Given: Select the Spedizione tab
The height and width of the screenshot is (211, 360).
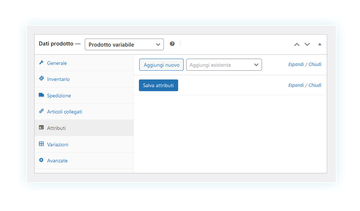Looking at the screenshot, I should coord(84,95).
